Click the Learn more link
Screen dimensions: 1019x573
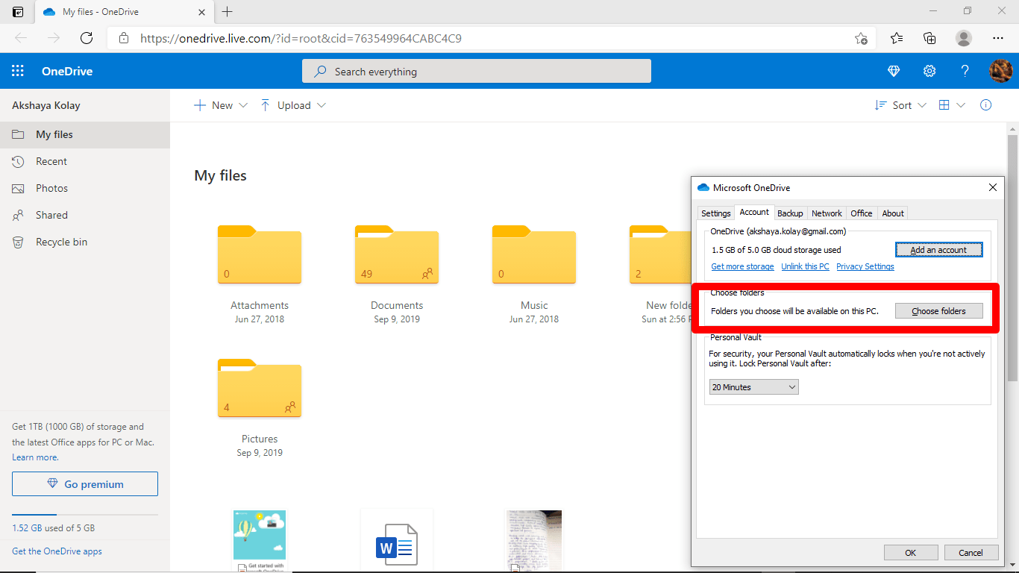click(35, 457)
